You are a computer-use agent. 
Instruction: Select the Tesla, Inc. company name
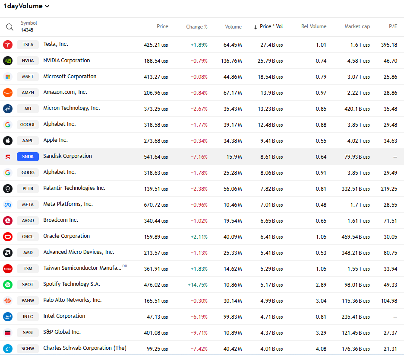(x=56, y=44)
